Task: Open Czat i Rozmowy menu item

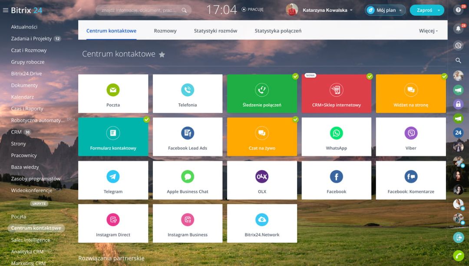Action: pyautogui.click(x=29, y=50)
